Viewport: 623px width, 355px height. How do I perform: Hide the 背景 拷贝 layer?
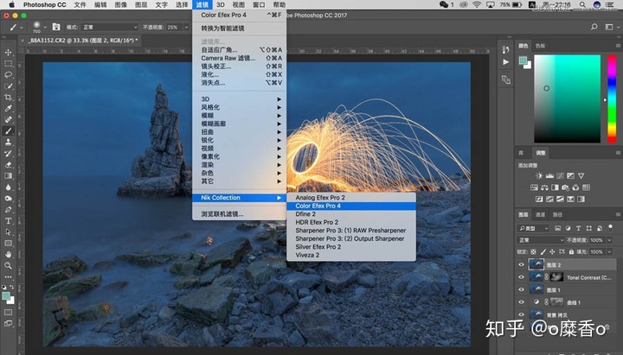coord(521,315)
